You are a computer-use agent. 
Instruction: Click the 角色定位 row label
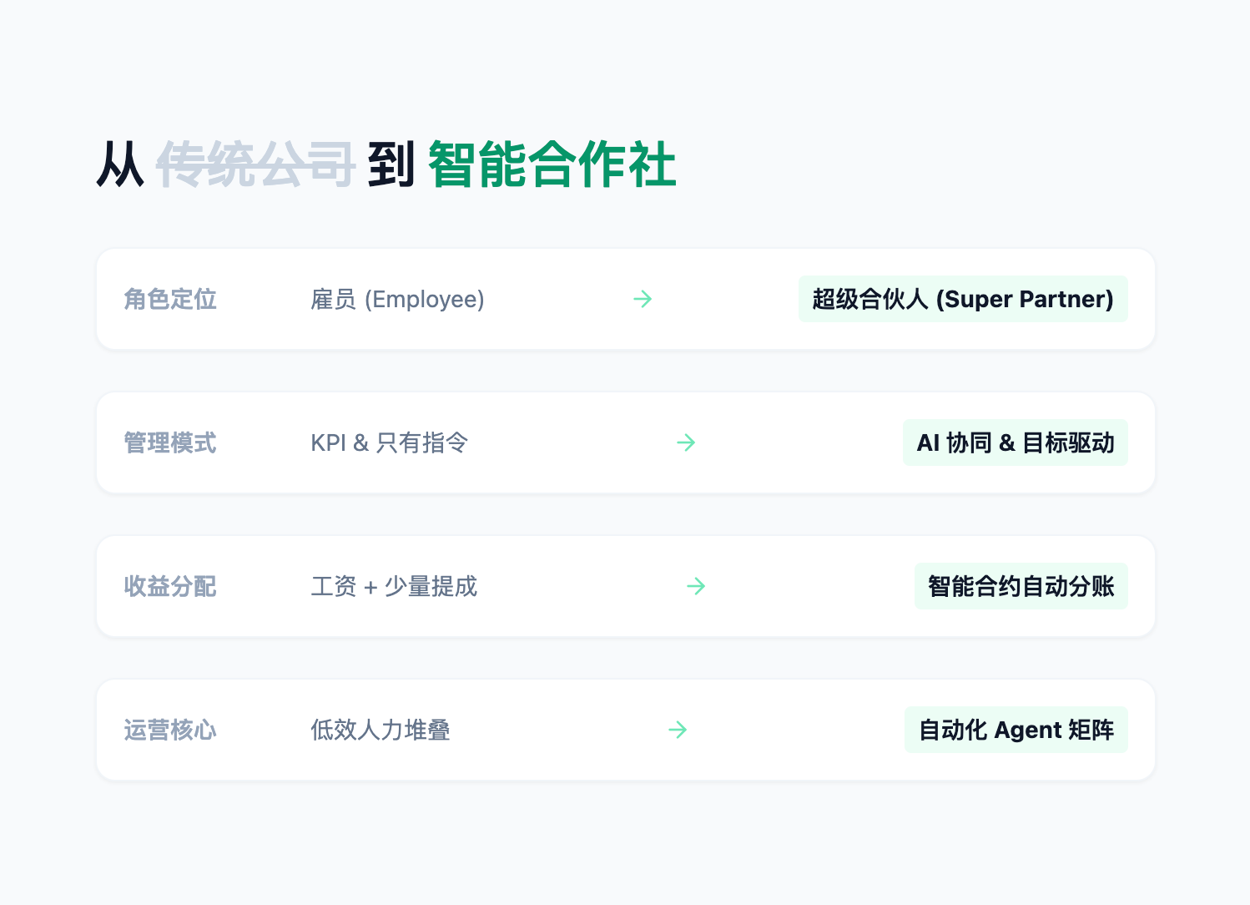[x=170, y=299]
